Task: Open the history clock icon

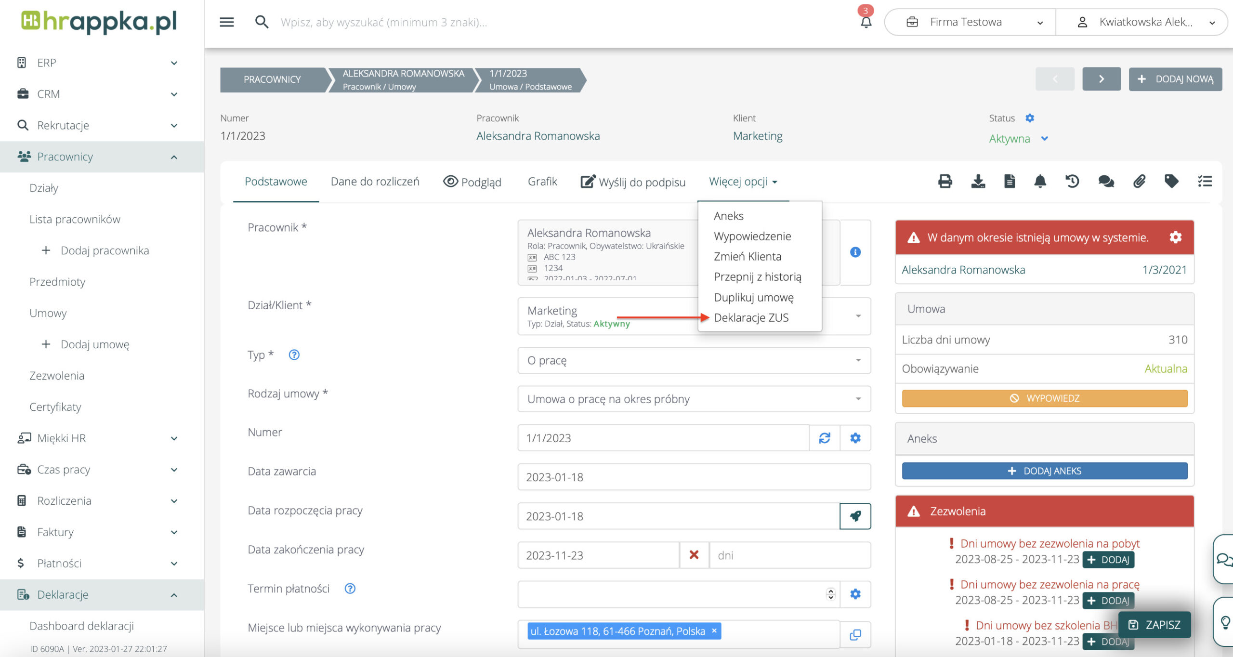Action: point(1072,182)
